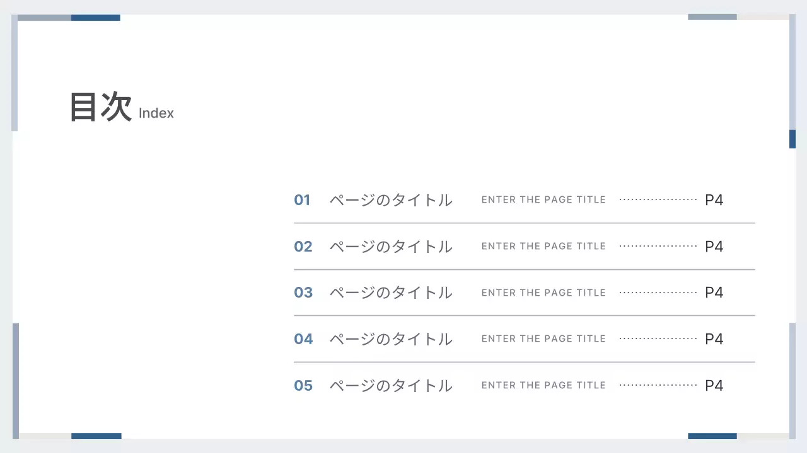Select the P4 page number in row 05
This screenshot has height=453, width=807.
(x=714, y=386)
